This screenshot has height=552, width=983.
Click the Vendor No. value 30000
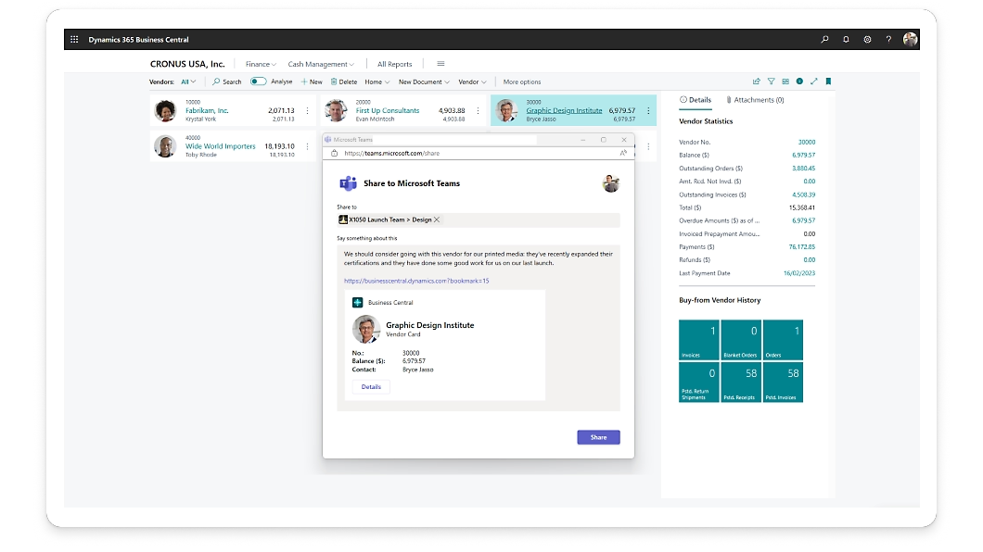807,142
